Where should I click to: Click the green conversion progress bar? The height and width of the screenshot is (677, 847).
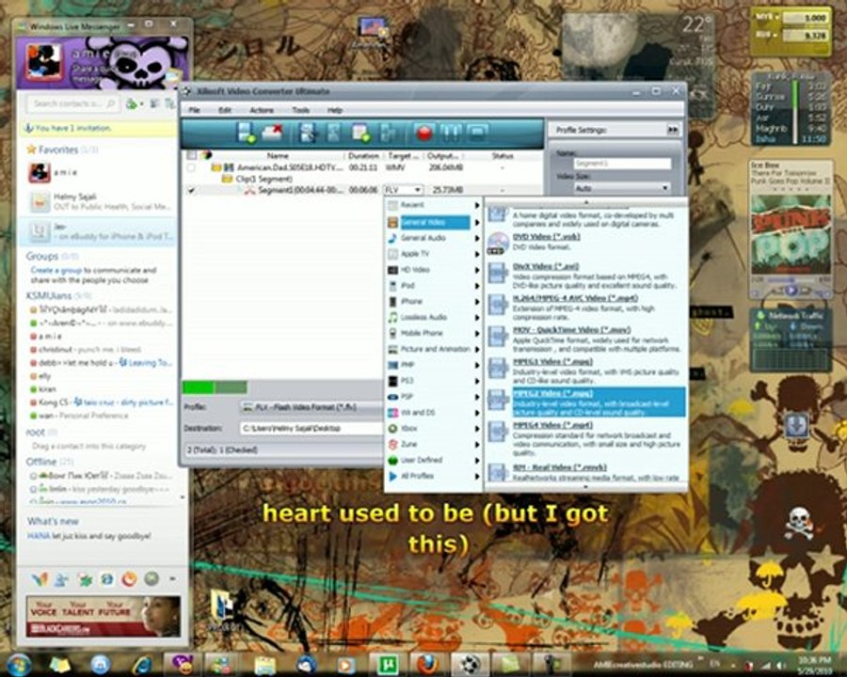(215, 387)
